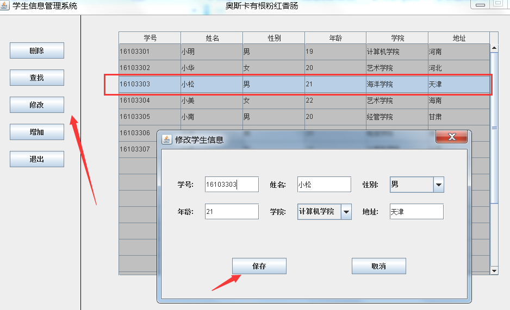This screenshot has height=310, width=510.
Task: Click the 性别 column header
Action: pos(274,38)
